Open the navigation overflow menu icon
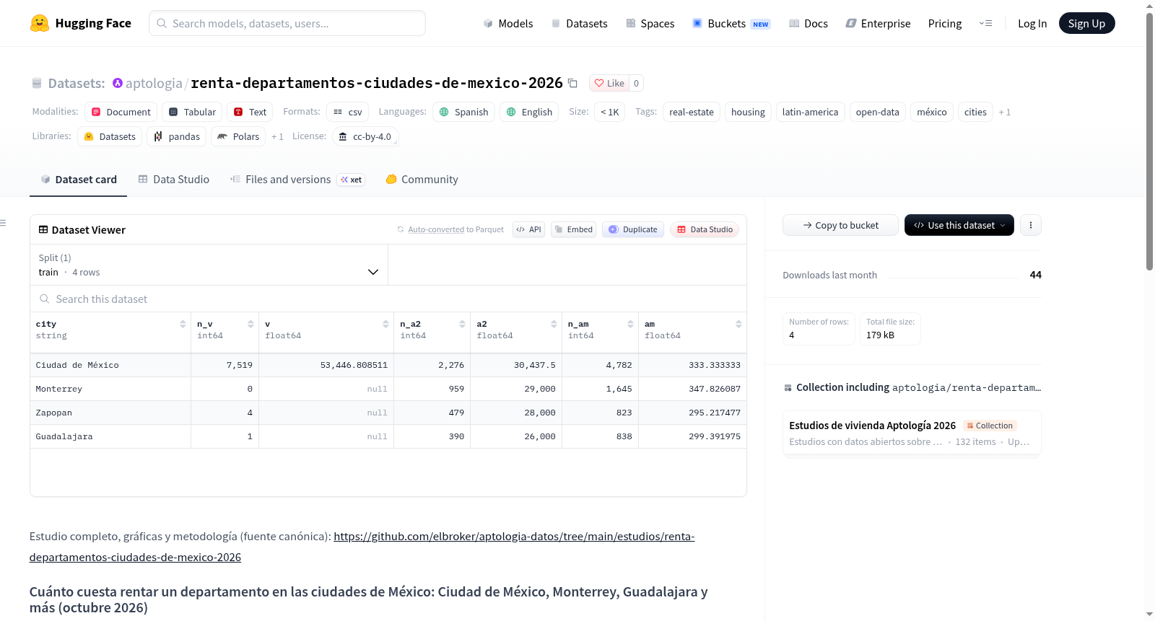 (985, 23)
